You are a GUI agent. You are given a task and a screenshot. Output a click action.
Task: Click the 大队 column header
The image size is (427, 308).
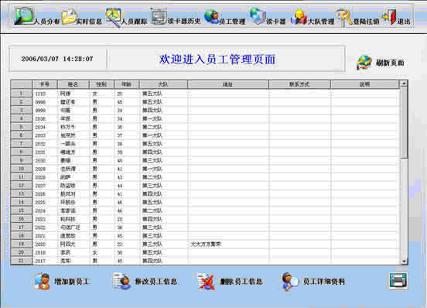[163, 84]
